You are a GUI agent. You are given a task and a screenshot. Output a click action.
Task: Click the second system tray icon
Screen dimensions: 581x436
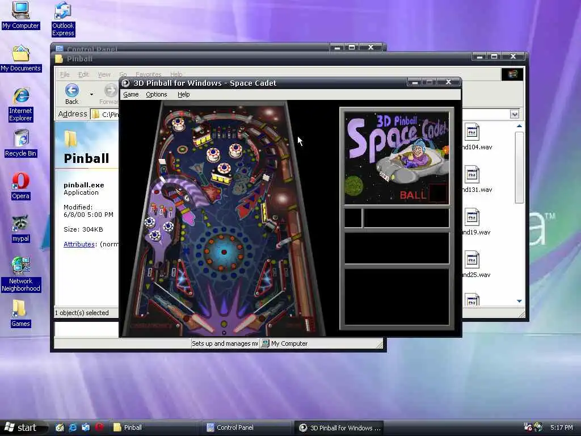tap(538, 427)
